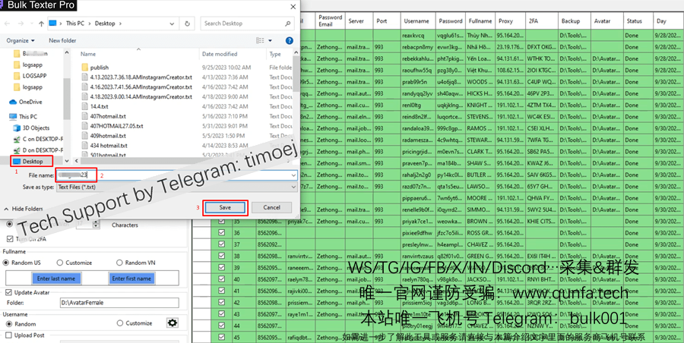Viewport: 684px width, 343px height.
Task: Select file 4.18.2023.9.00.14.AMInstagramCreator.txt
Action: click(137, 97)
